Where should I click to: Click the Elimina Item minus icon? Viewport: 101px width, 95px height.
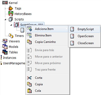coord(29,35)
